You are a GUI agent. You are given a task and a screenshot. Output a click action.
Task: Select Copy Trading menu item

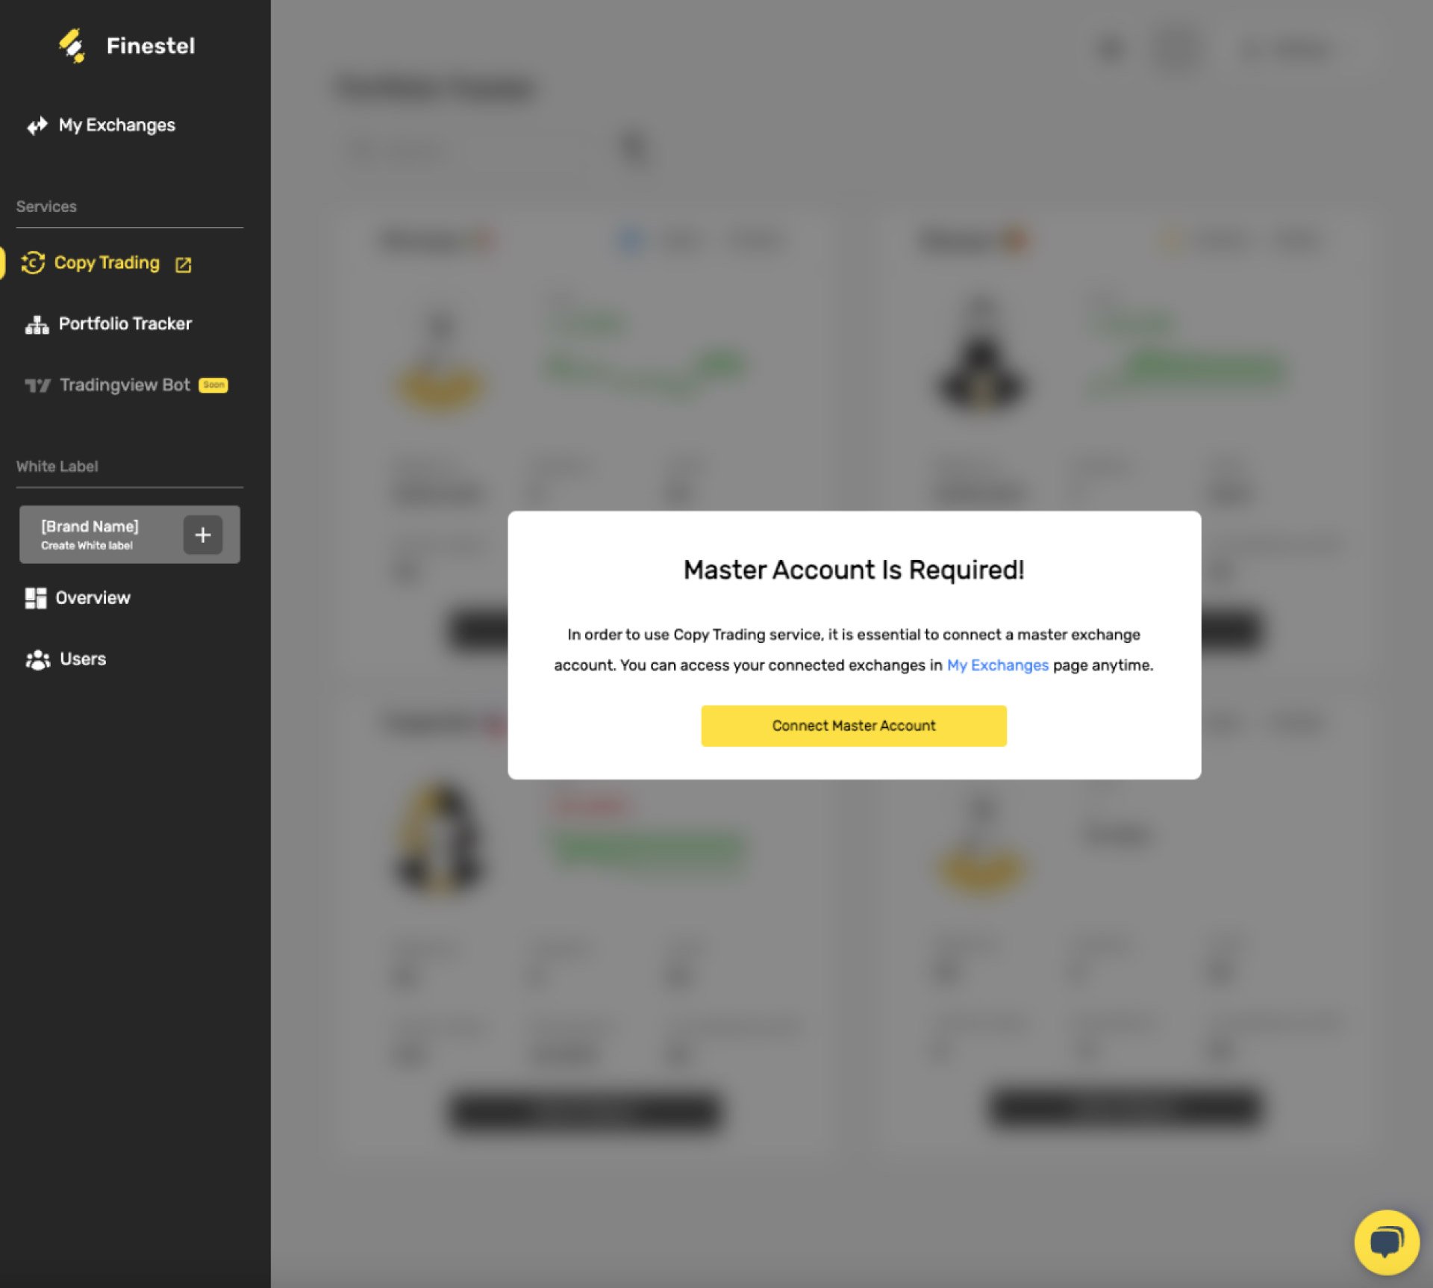click(x=107, y=262)
